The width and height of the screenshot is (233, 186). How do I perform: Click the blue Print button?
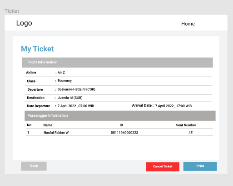tap(200, 166)
